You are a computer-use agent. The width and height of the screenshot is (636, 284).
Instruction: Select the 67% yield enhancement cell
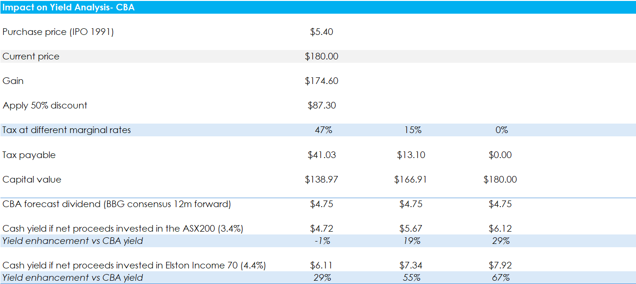pos(500,278)
